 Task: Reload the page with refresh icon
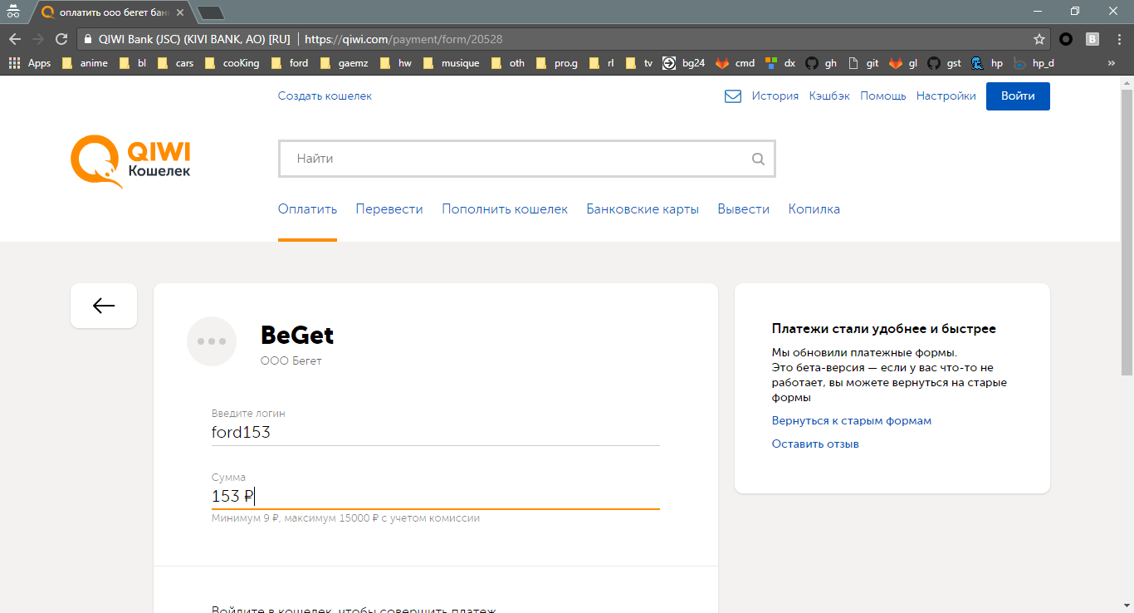(x=61, y=39)
